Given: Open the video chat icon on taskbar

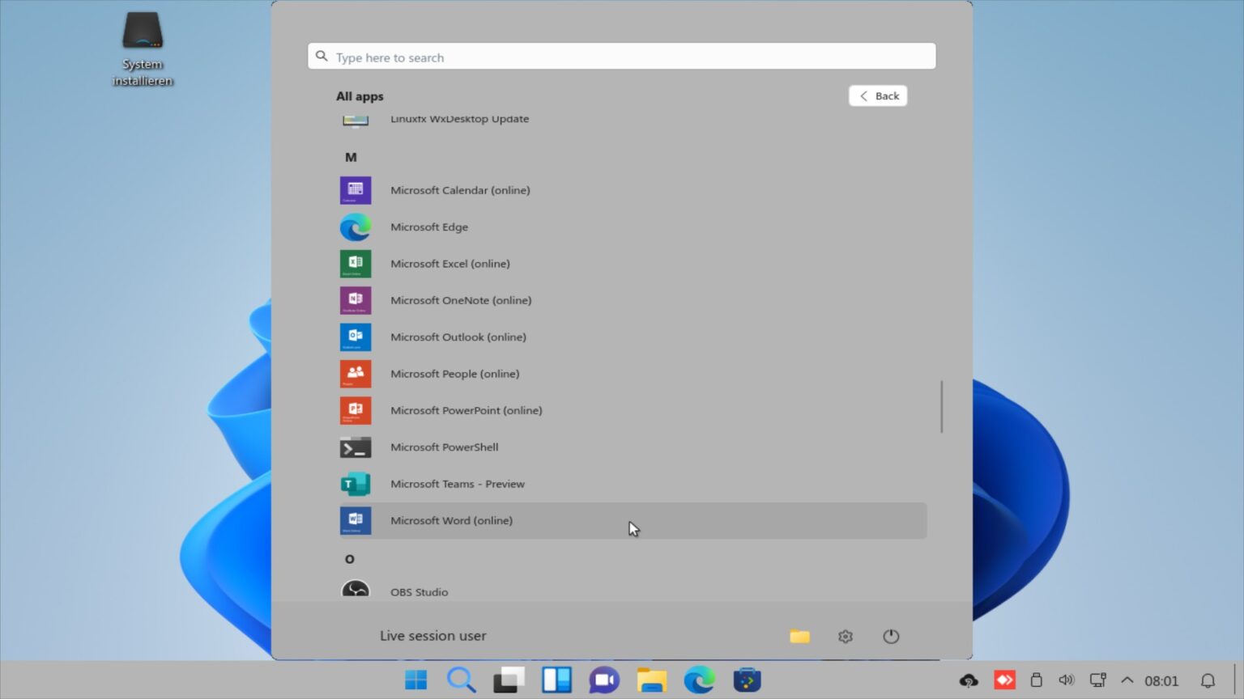Looking at the screenshot, I should [604, 680].
